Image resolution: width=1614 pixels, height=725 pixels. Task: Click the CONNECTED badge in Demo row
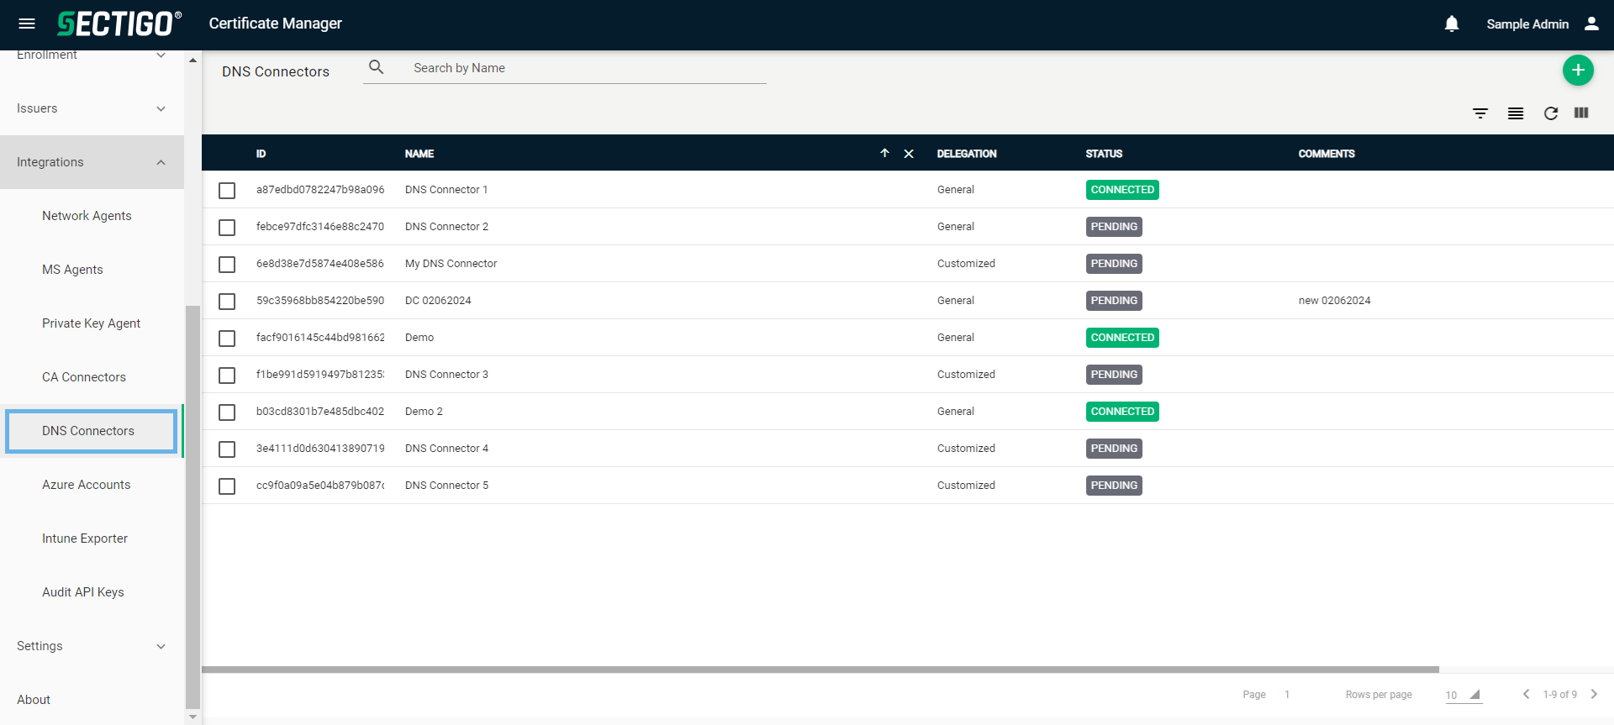[x=1122, y=338]
